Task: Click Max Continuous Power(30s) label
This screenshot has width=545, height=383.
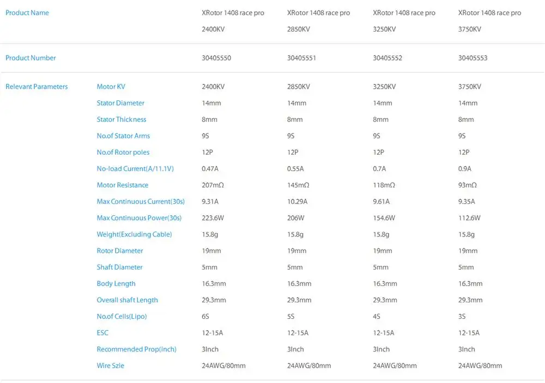Action: tap(139, 218)
